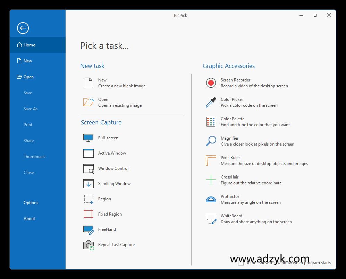Click the Open folder icon in sidebar
Screen dimensions: 346x279
[19, 77]
